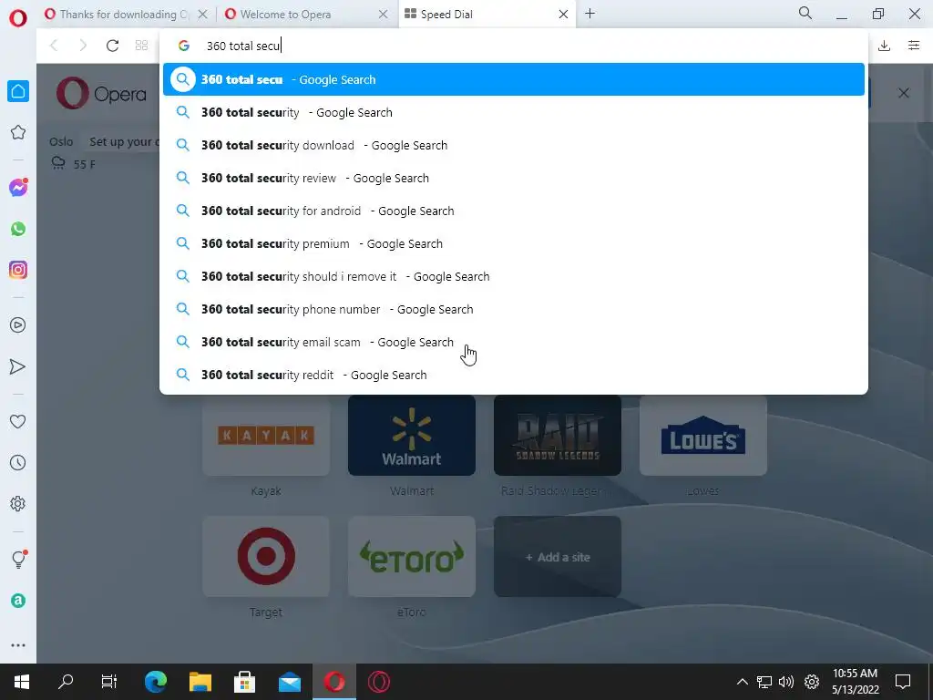This screenshot has height=700, width=933.
Task: Open Settings gear in Opera sidebar
Action: 18,503
